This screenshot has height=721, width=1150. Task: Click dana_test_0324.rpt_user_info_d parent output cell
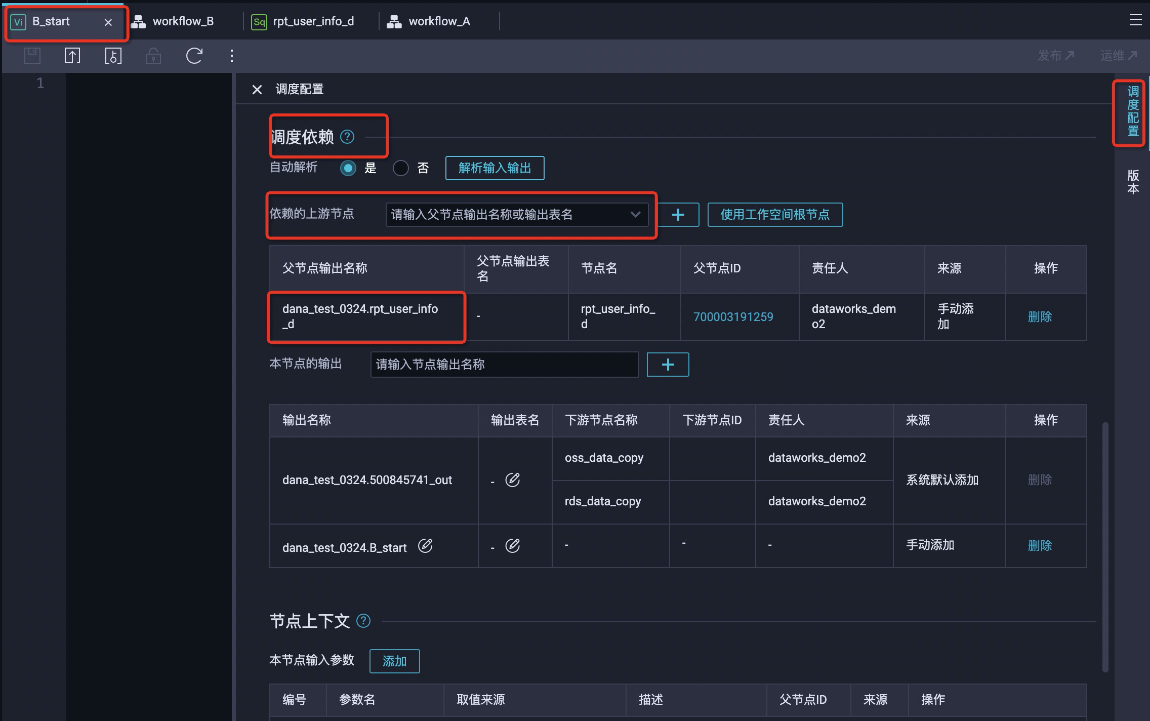tap(366, 316)
